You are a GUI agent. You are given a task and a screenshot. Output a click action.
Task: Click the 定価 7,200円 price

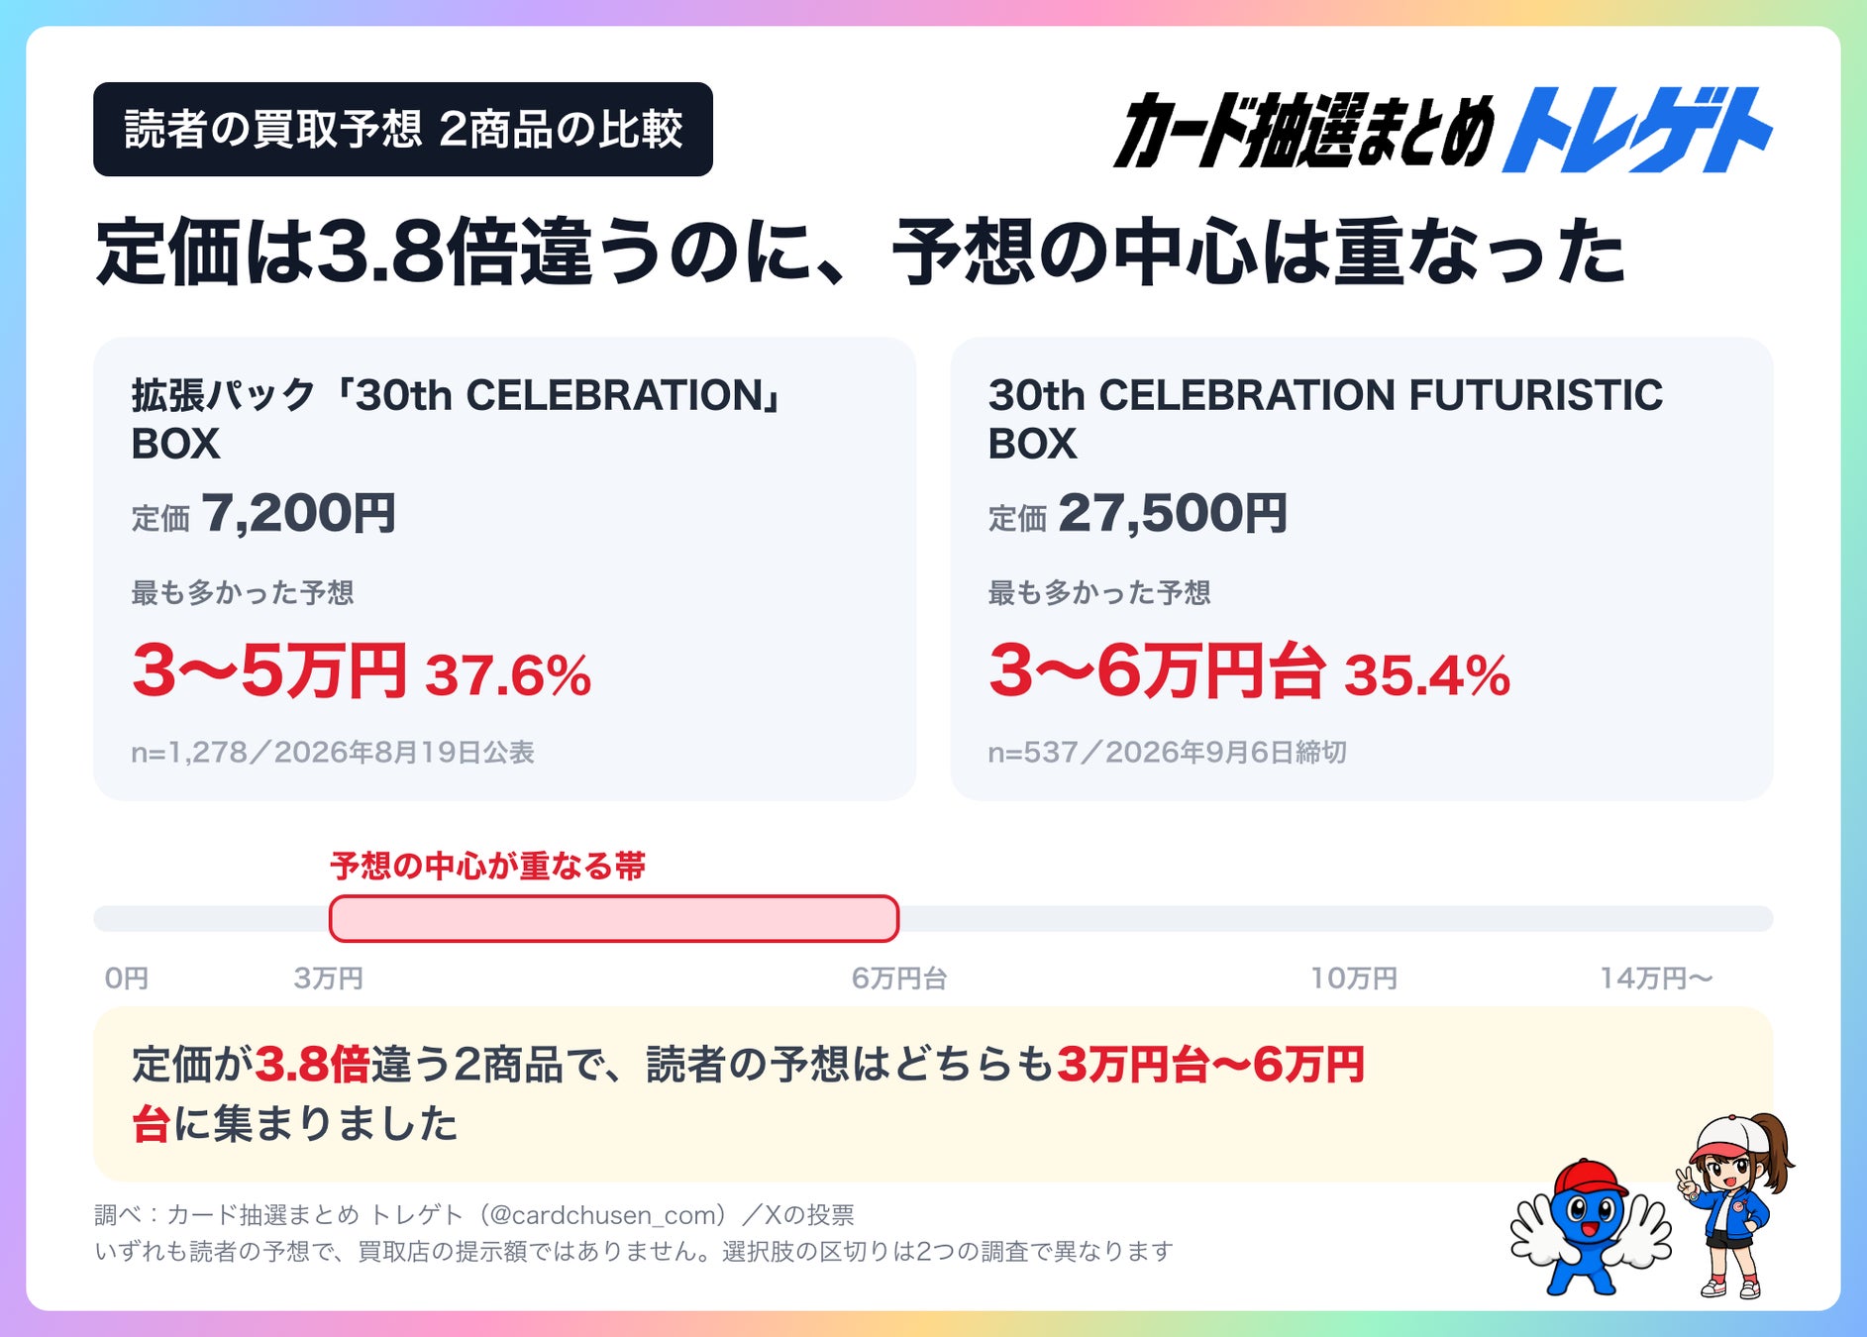263,514
